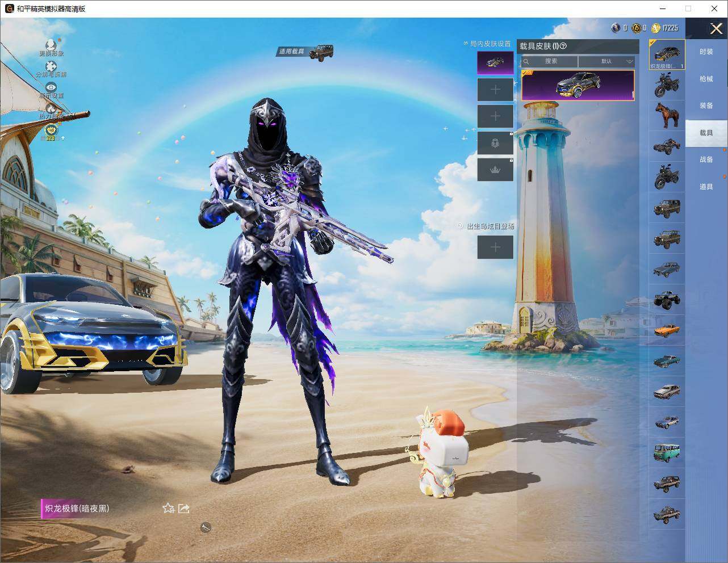Switch to the 战备 tab
Screen dimensions: 728x563
pyautogui.click(x=706, y=159)
